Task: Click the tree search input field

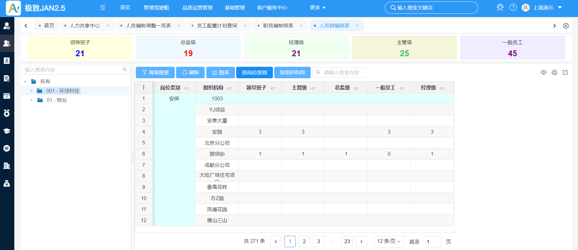Action: point(76,70)
